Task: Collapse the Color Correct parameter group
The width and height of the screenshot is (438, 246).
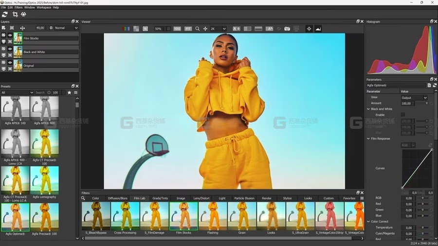Action: pos(368,222)
